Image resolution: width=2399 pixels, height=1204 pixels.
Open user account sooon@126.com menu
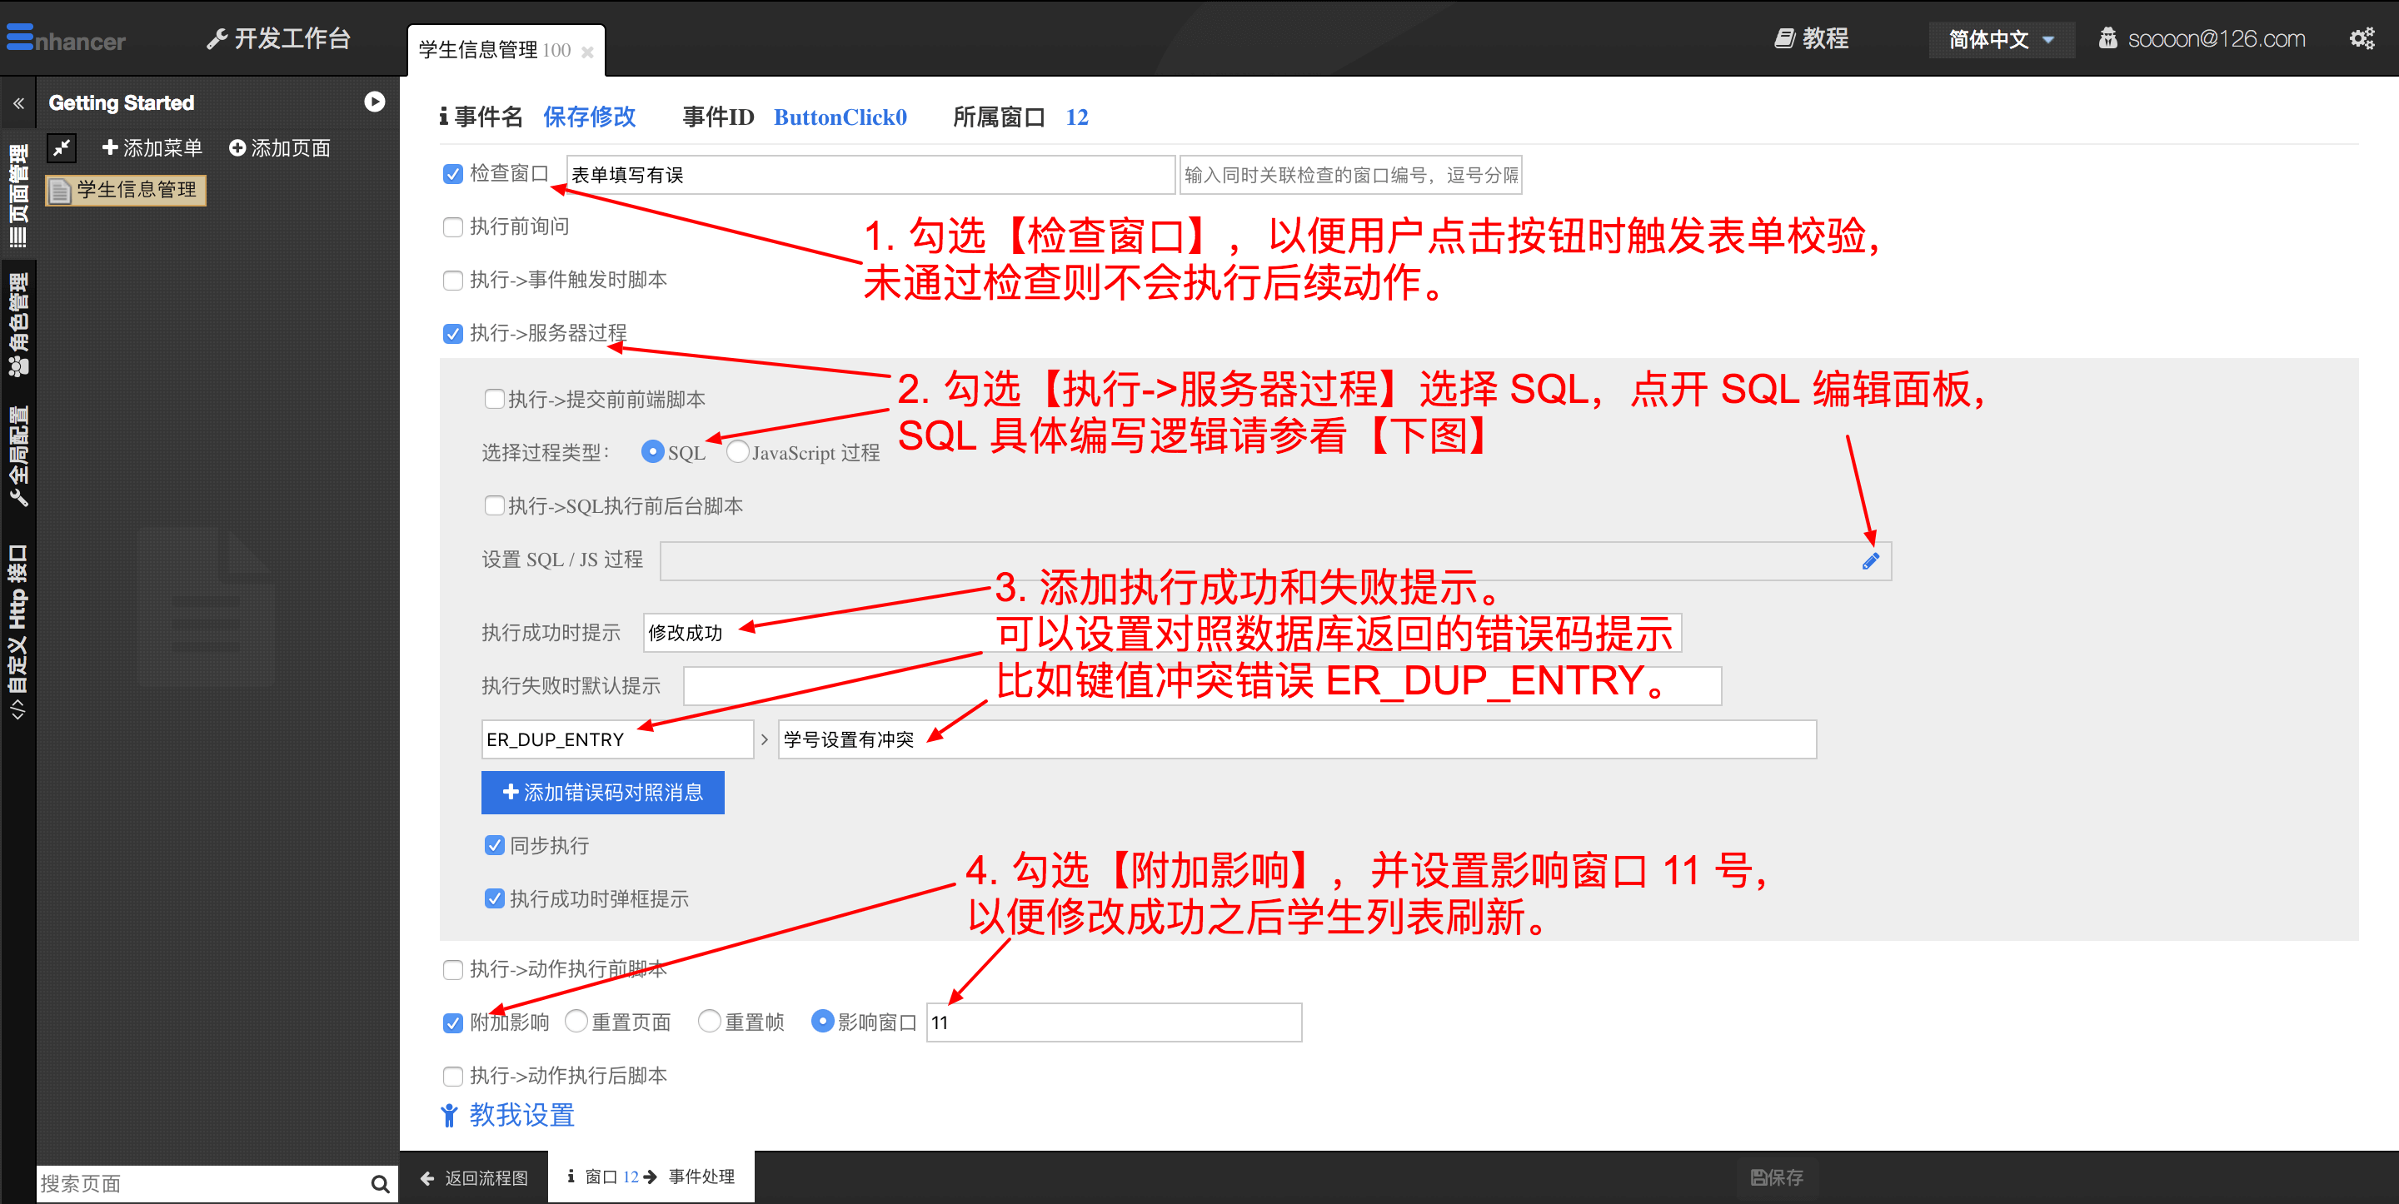pyautogui.click(x=2202, y=39)
